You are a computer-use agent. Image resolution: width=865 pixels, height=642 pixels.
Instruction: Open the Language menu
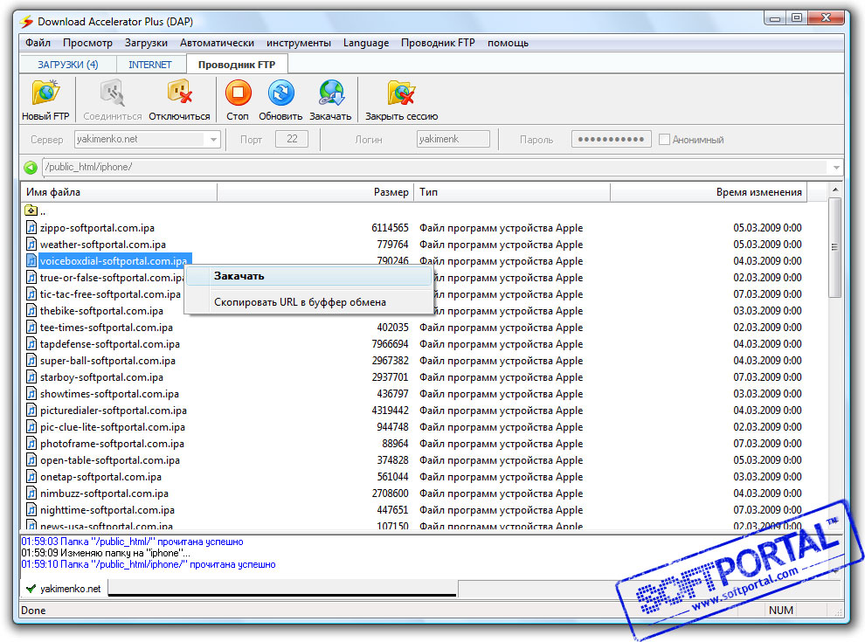tap(366, 43)
